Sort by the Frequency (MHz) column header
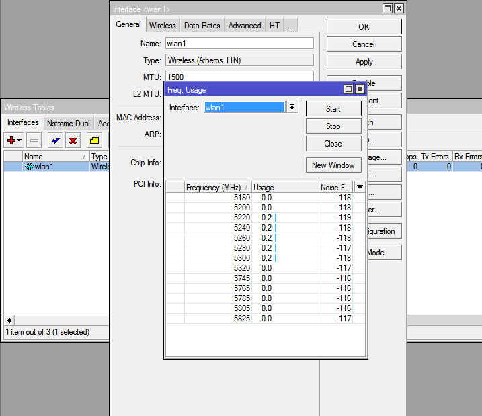482x416 pixels. pos(213,188)
